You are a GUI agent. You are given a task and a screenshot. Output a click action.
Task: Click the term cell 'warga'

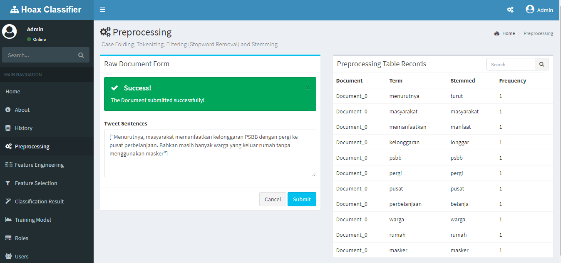point(397,219)
